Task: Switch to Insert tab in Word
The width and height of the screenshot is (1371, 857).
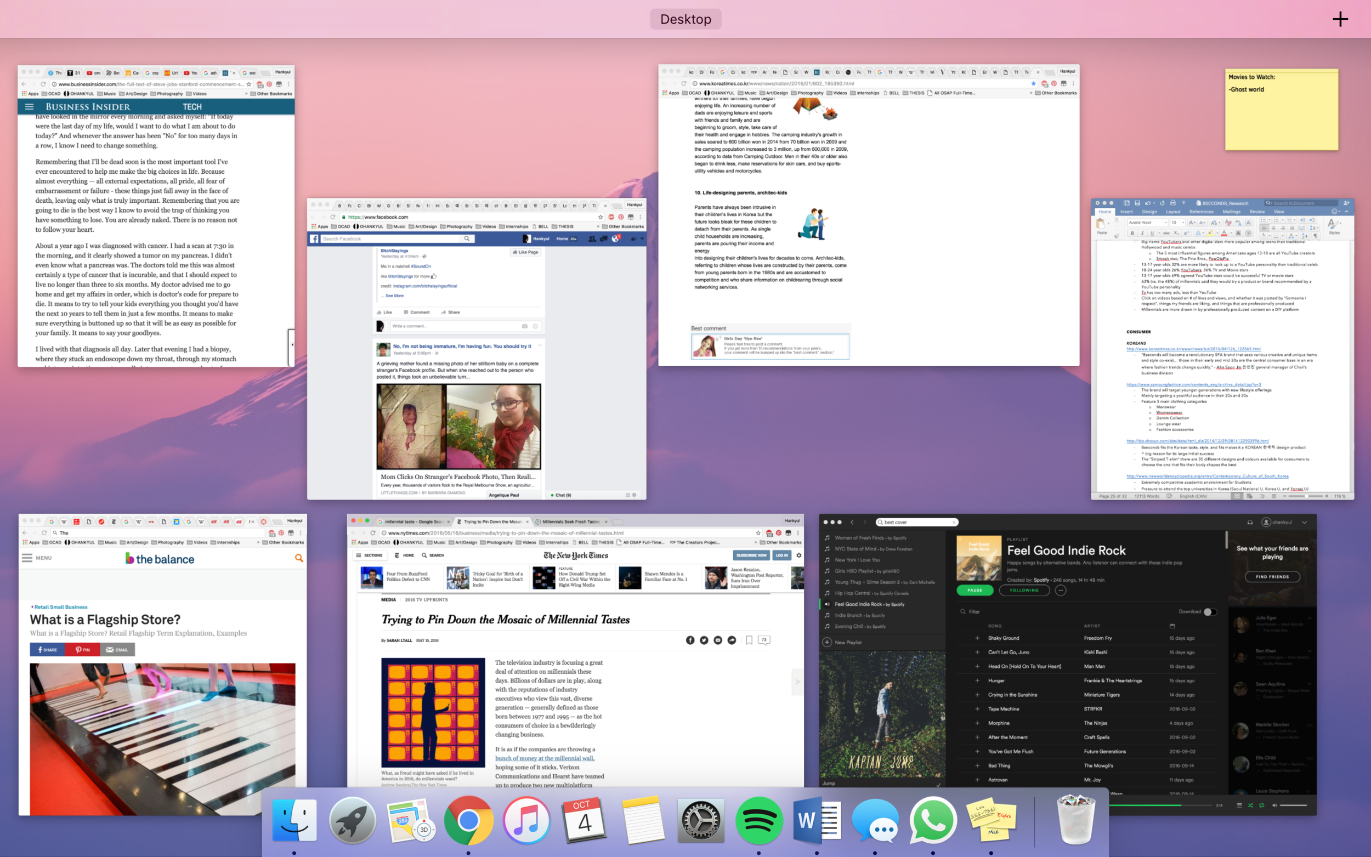Action: (x=1126, y=212)
